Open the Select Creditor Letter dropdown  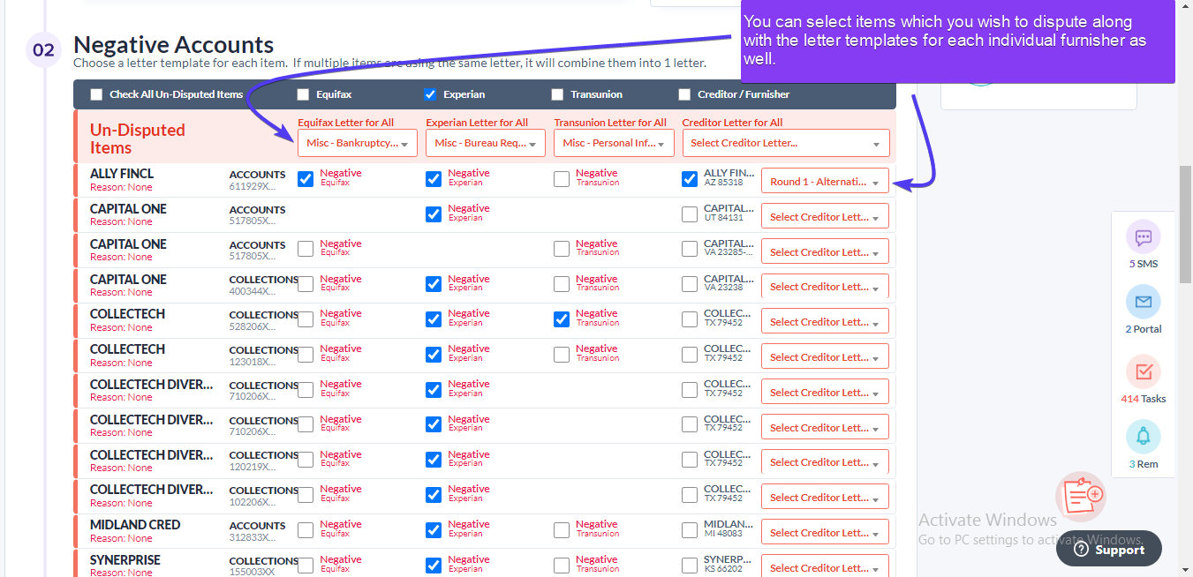pyautogui.click(x=785, y=142)
